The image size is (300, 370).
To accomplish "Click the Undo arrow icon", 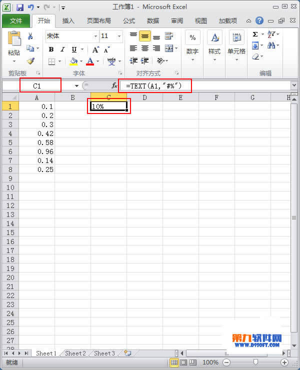I will pos(31,7).
